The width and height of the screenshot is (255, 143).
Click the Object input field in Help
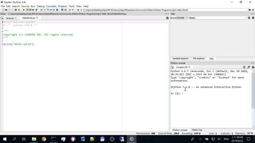(x=220, y=17)
